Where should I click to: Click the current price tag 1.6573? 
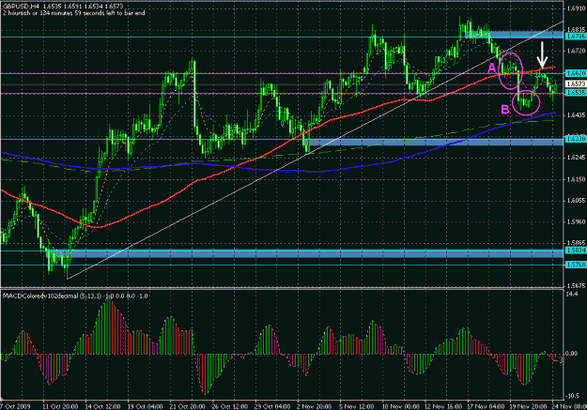[x=576, y=84]
